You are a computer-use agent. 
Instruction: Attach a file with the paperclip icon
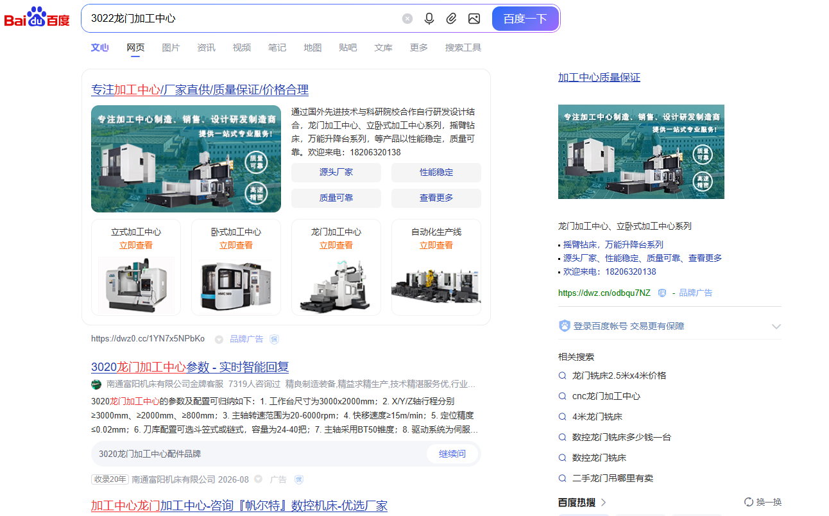pos(452,19)
